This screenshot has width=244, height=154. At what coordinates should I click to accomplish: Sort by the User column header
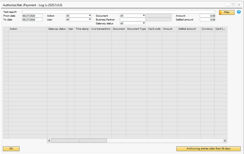(71, 29)
